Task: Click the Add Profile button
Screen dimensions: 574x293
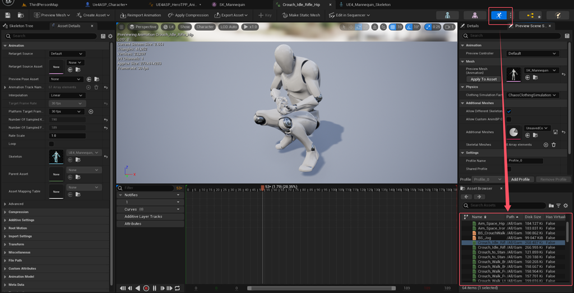Action: click(520, 179)
